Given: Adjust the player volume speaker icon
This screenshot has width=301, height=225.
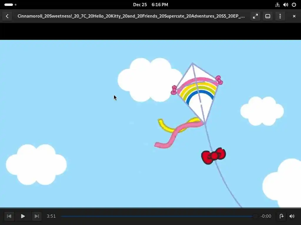Looking at the screenshot, I should click(x=292, y=216).
